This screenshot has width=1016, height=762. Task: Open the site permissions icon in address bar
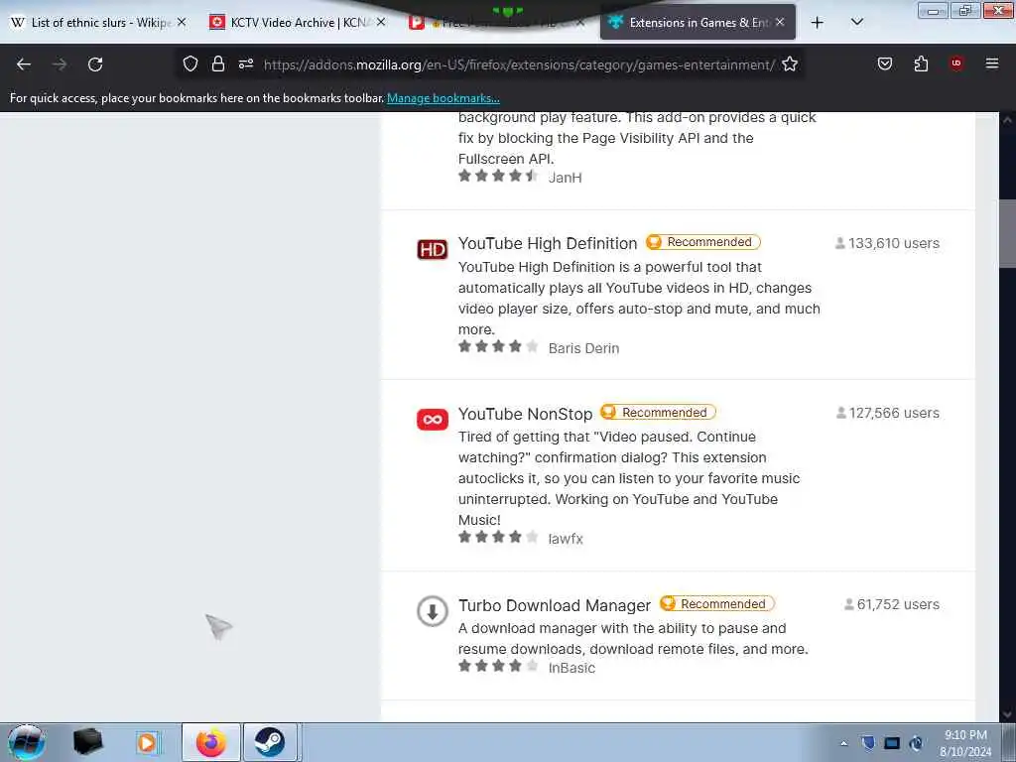tap(246, 63)
